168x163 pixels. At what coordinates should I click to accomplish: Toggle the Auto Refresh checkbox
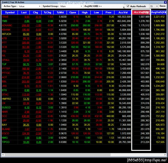(x=128, y=6)
